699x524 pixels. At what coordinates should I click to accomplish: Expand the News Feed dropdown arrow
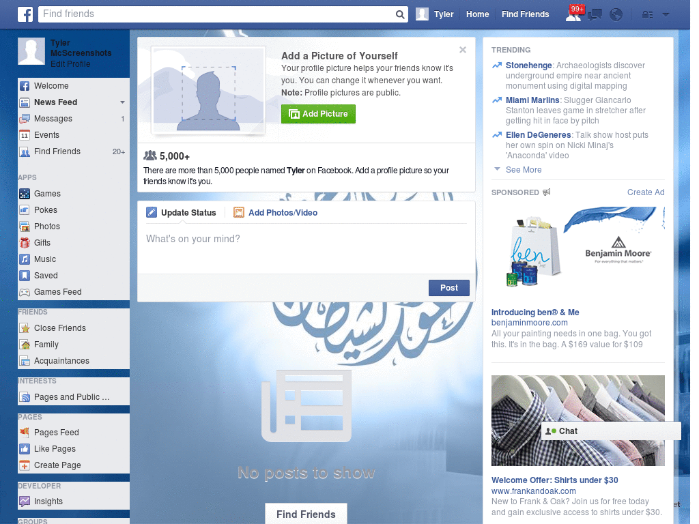122,102
